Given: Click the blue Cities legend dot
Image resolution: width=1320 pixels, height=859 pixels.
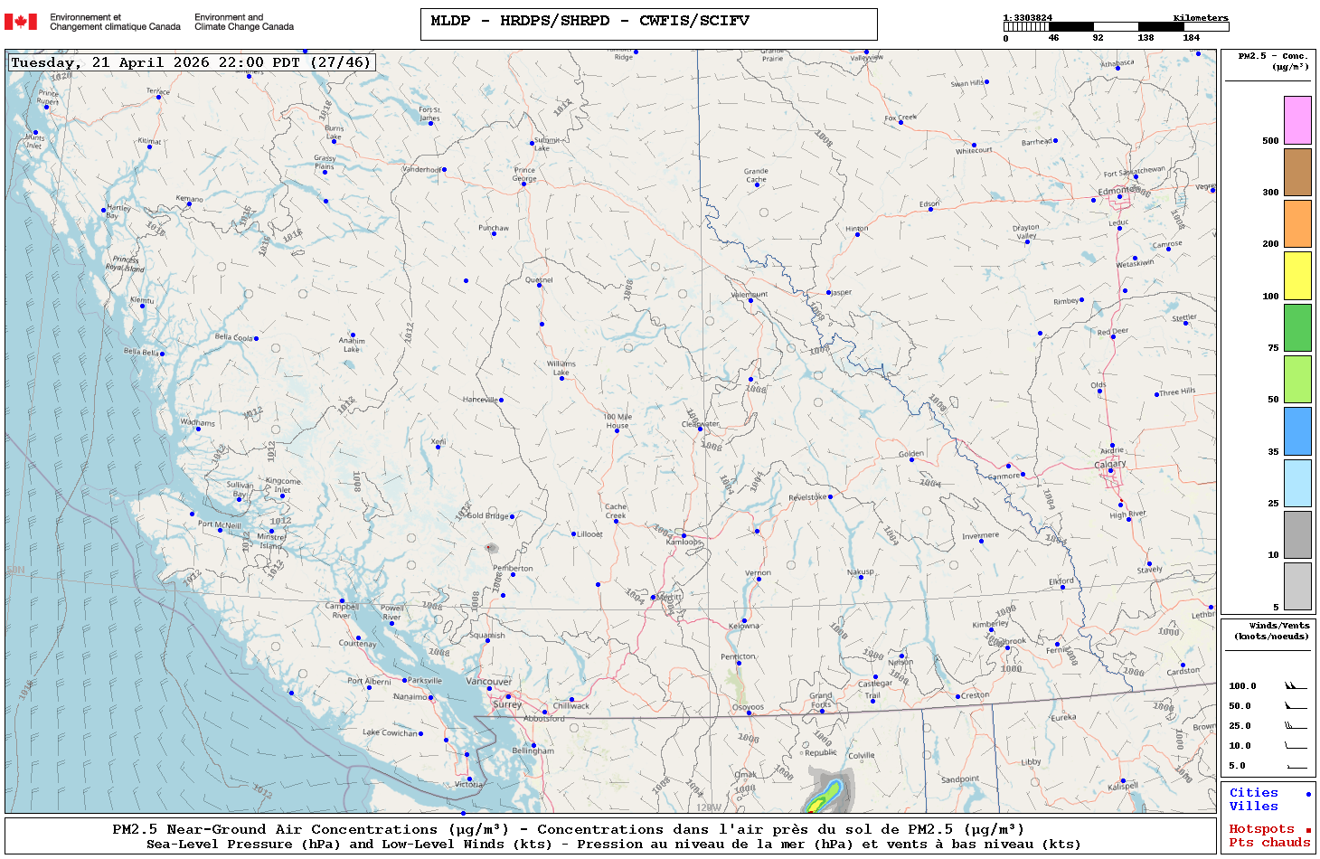Looking at the screenshot, I should 1308,794.
